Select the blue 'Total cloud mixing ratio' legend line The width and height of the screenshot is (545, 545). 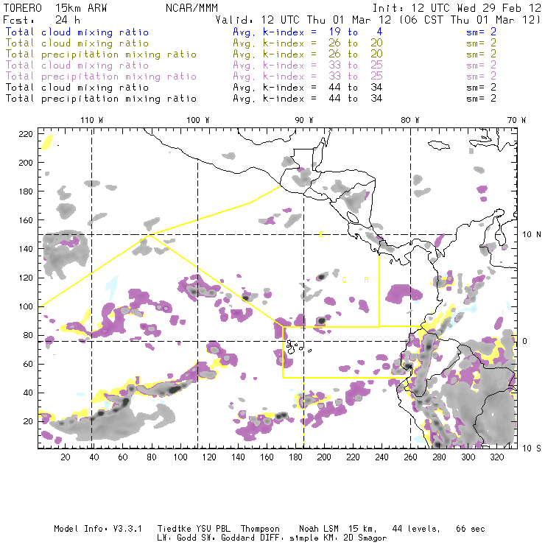pos(77,32)
